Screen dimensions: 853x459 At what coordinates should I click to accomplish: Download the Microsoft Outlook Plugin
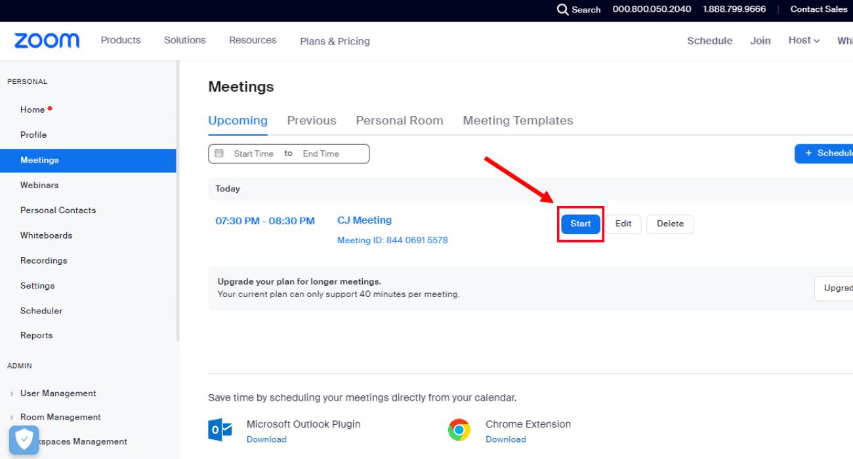click(266, 439)
